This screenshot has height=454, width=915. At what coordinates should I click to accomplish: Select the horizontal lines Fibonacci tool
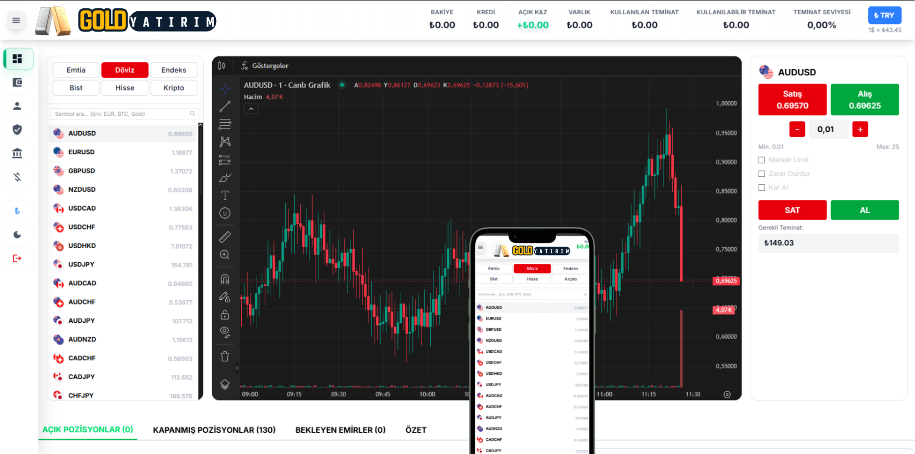point(225,124)
